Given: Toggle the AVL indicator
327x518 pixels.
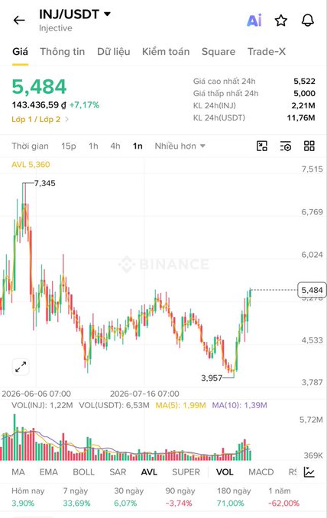Looking at the screenshot, I should [149, 472].
